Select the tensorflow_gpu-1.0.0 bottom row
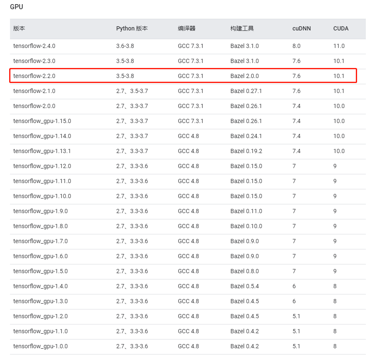This screenshot has width=375, height=362. click(x=40, y=346)
